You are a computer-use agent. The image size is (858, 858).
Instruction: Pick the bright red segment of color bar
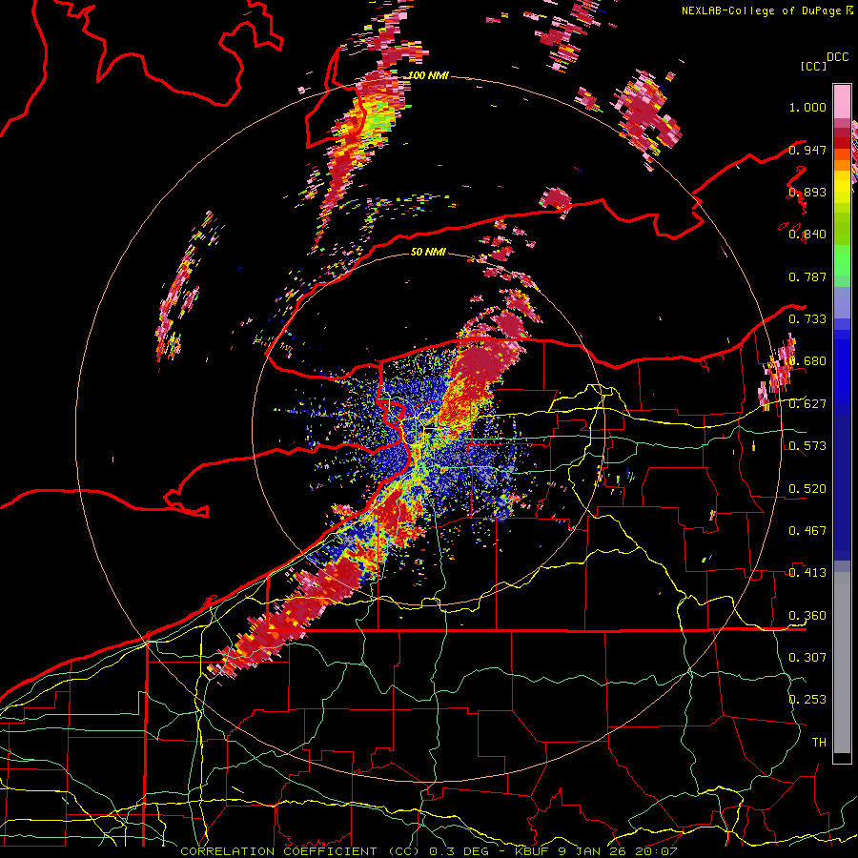(842, 142)
